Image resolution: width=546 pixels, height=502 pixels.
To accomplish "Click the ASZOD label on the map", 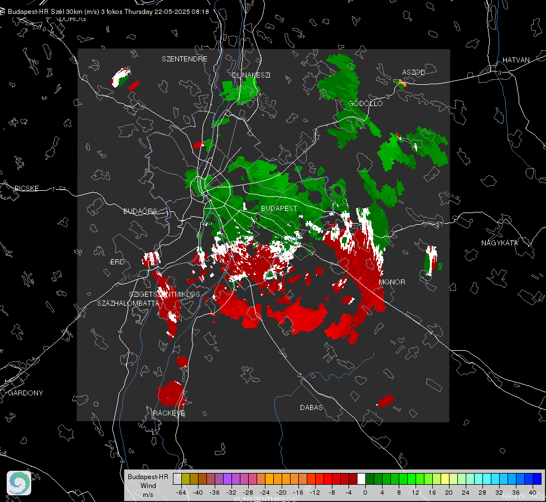I will click(414, 72).
